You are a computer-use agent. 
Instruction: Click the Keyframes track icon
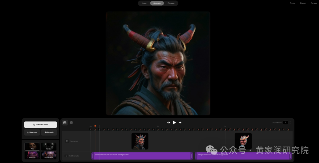click(67, 141)
